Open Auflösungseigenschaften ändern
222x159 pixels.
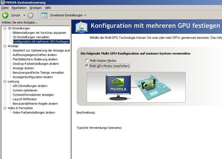[x=35, y=55]
